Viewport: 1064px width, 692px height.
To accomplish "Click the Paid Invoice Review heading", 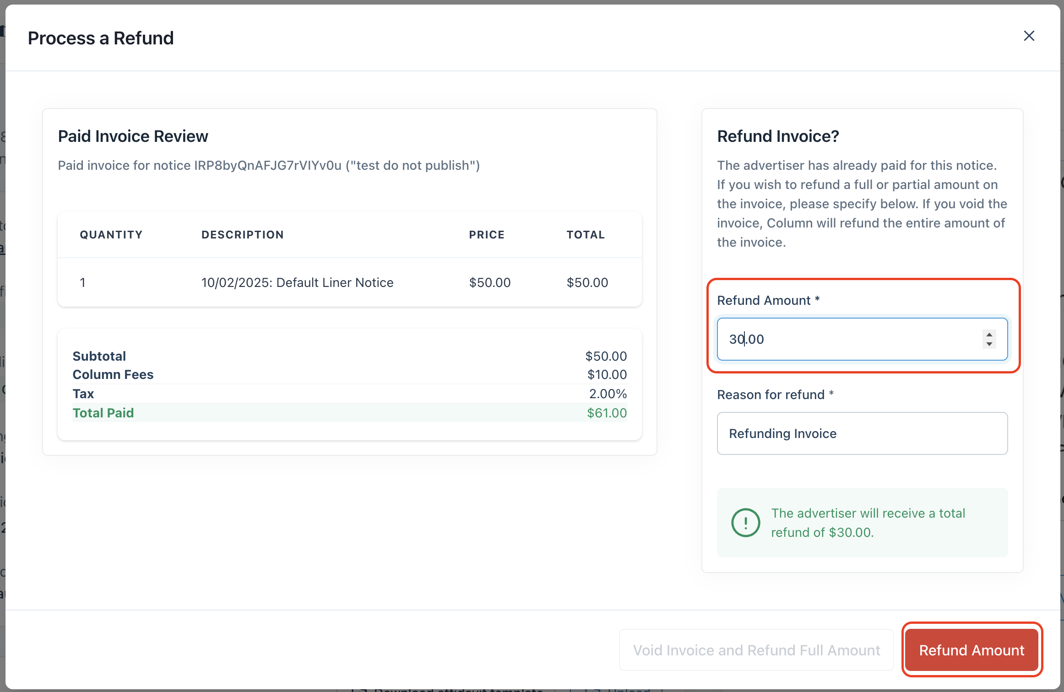I will 133,136.
